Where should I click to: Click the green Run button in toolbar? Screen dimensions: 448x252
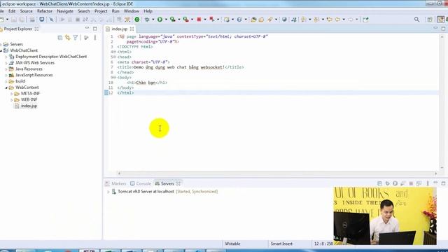pos(160,20)
